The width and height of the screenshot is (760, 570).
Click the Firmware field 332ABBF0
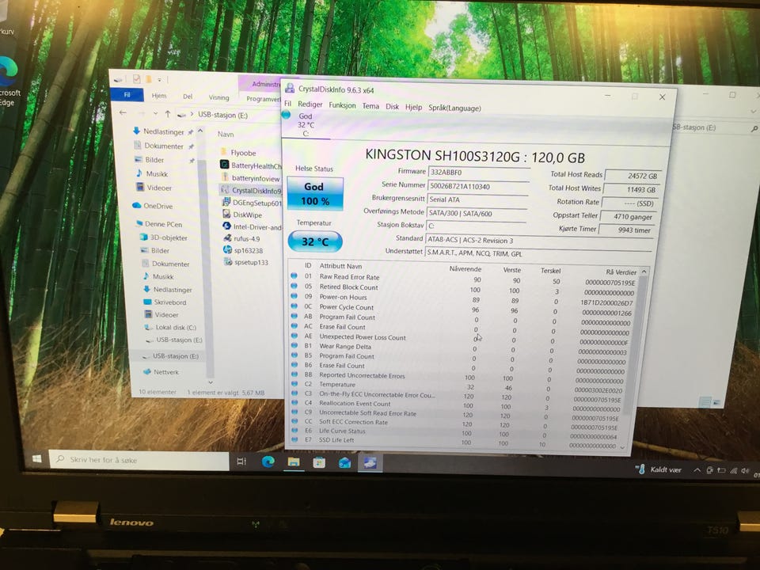click(478, 172)
